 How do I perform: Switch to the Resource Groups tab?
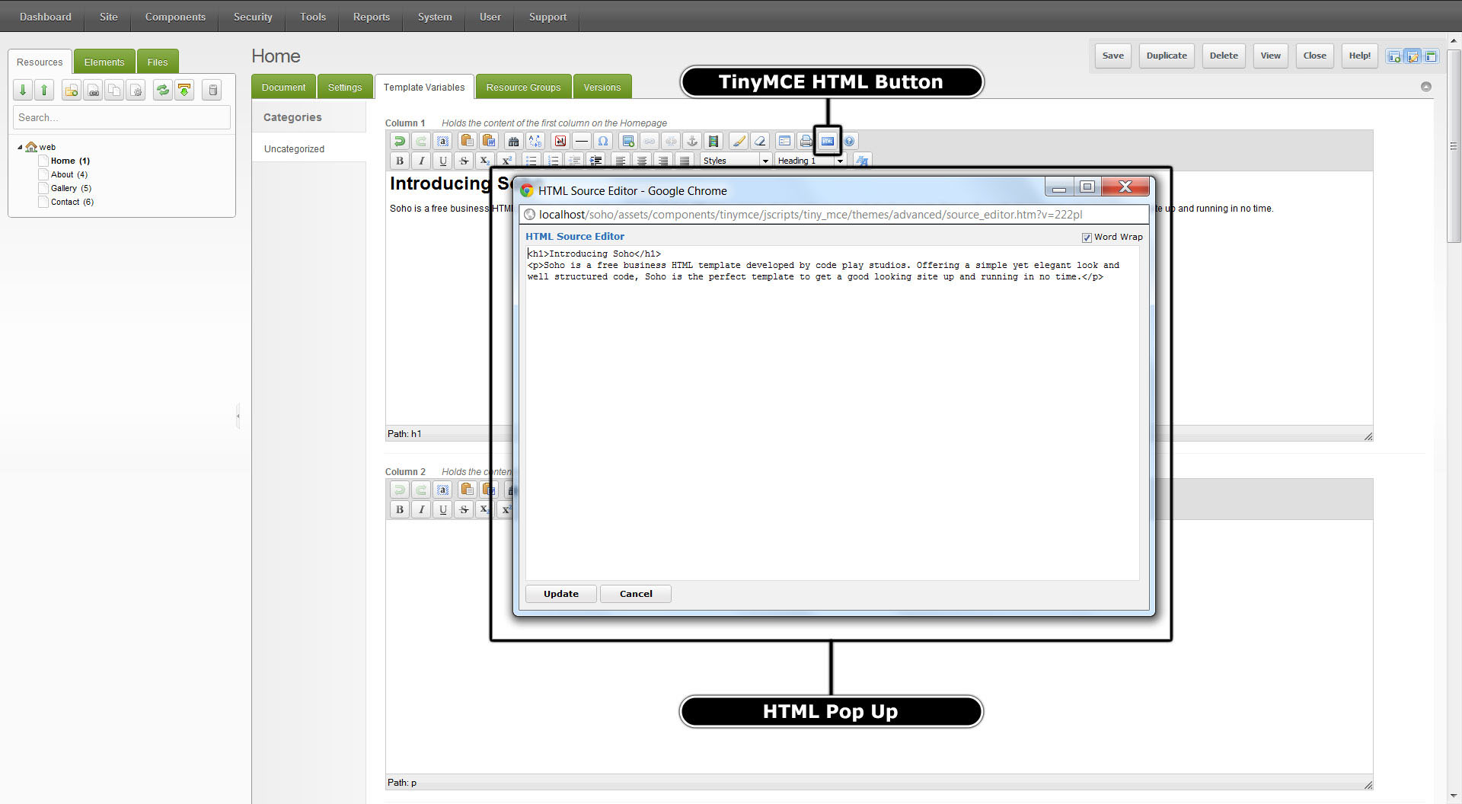pos(523,87)
